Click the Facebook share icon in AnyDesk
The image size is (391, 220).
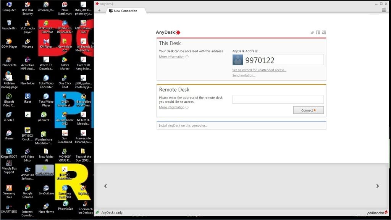coord(318,32)
